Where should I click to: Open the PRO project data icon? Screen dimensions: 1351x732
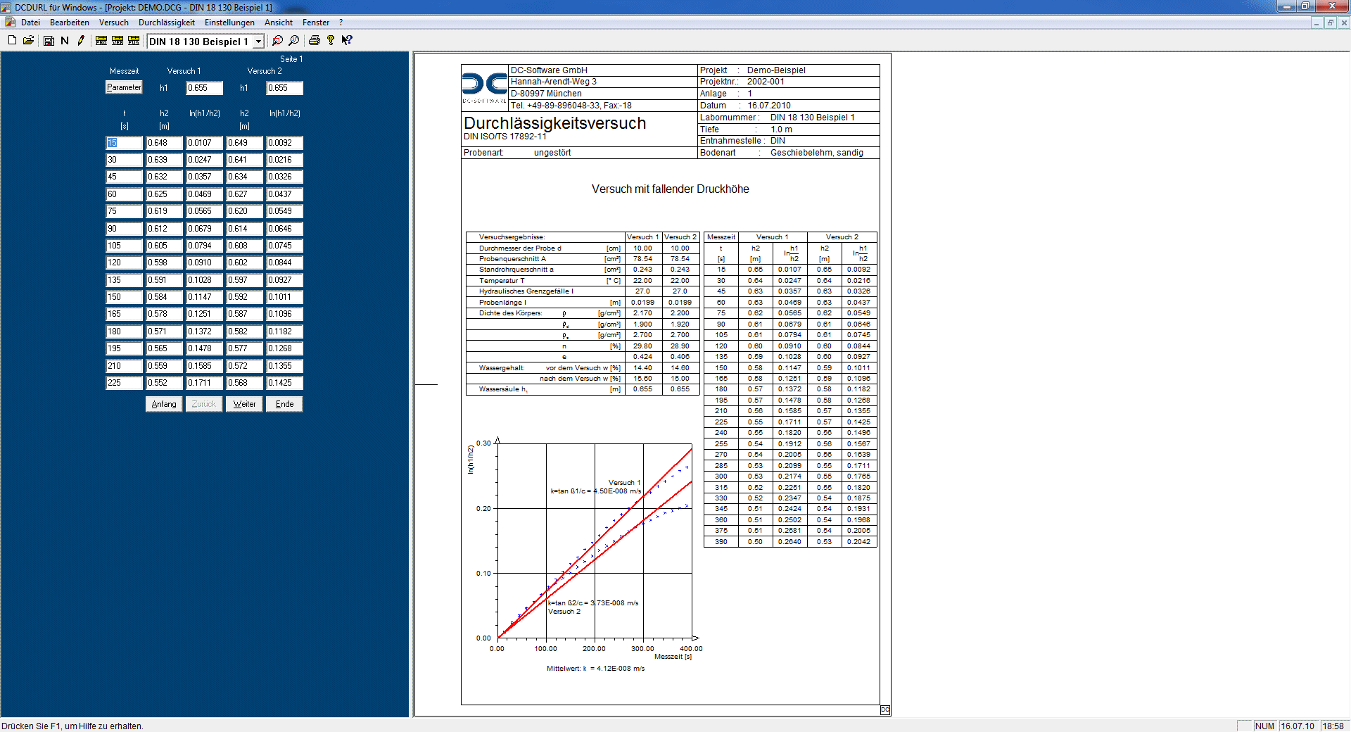(101, 40)
